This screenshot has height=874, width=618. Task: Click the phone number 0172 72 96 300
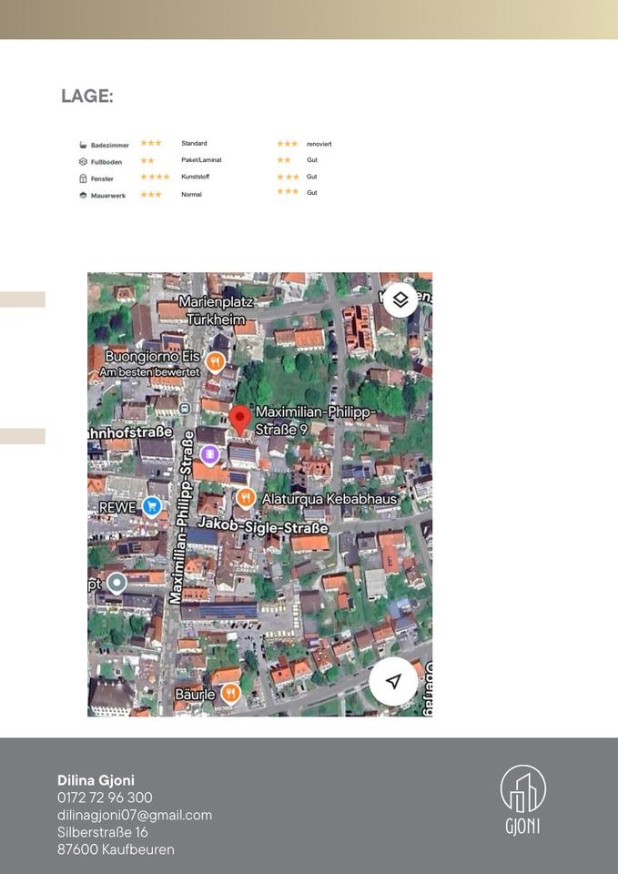point(105,798)
